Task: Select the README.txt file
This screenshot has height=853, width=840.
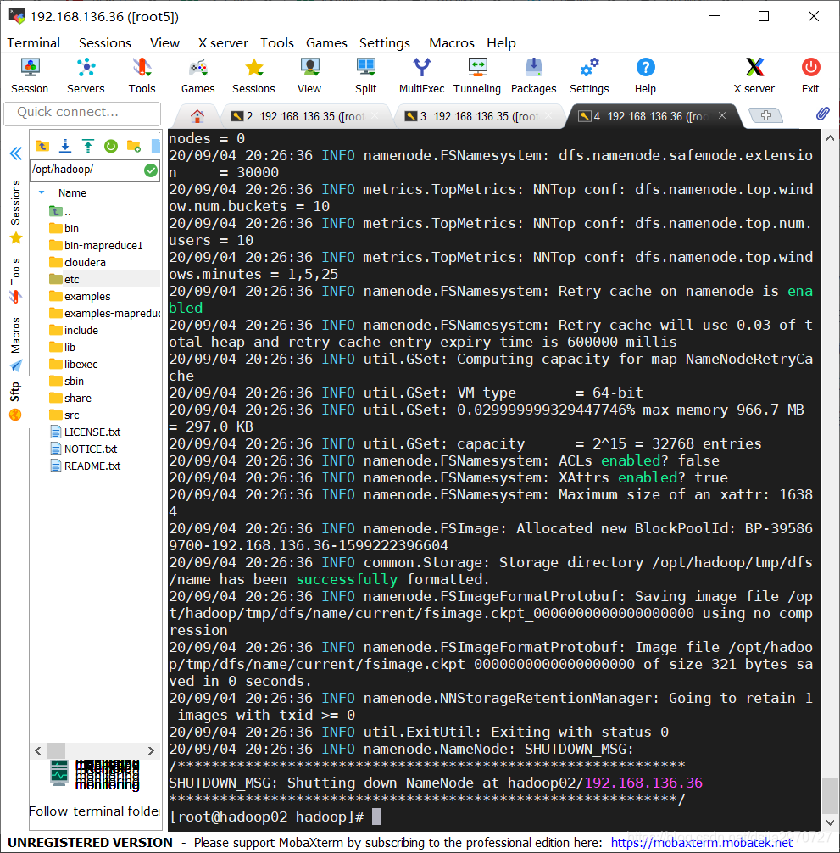Action: pyautogui.click(x=86, y=466)
